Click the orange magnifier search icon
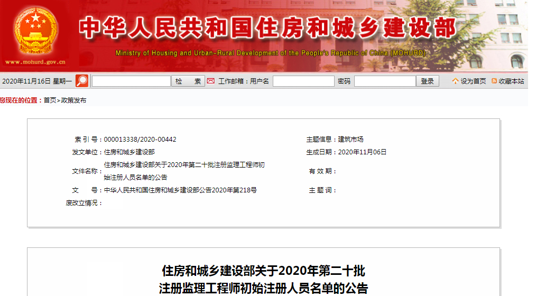Image resolution: width=536 pixels, height=296 pixels. (x=82, y=81)
